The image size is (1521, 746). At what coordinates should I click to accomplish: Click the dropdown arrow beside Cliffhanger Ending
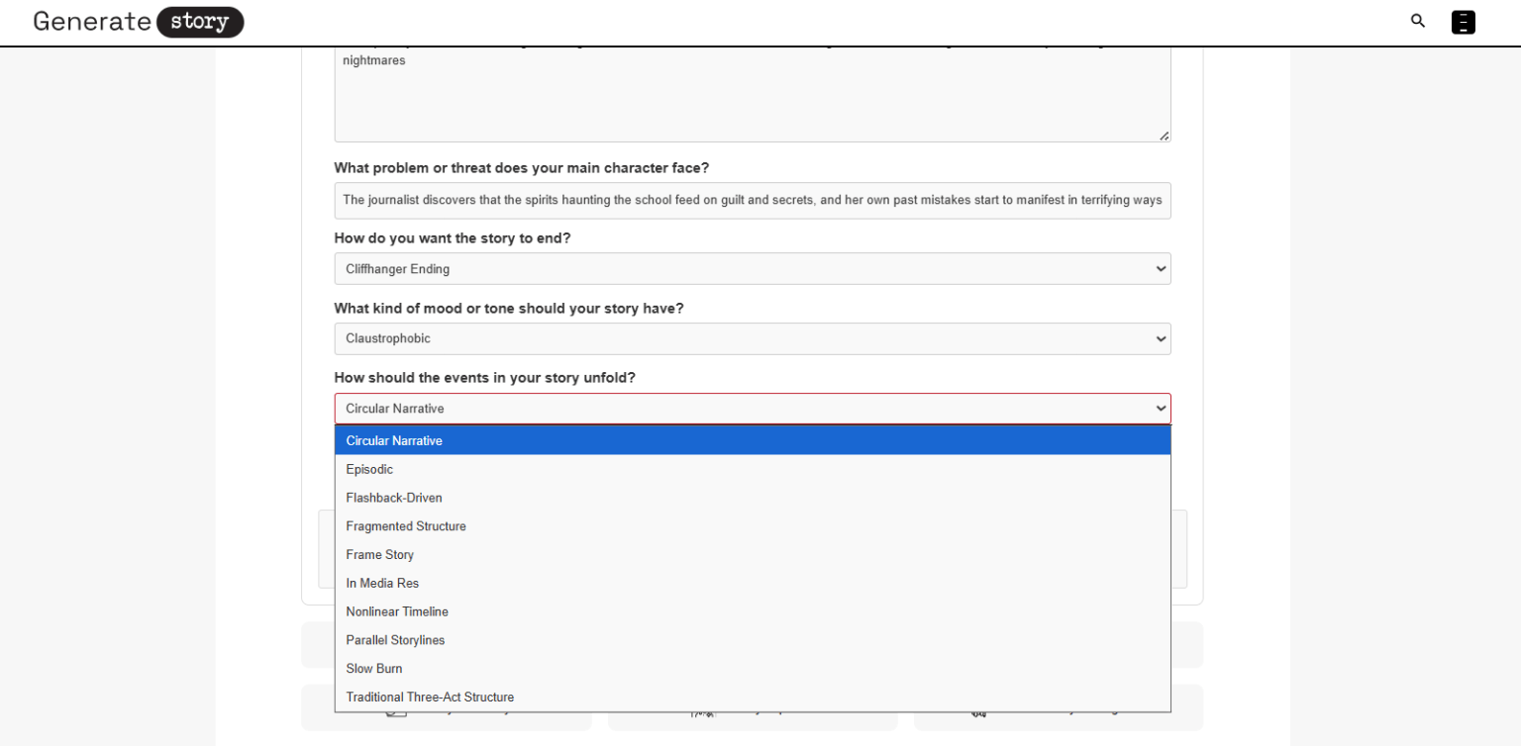pyautogui.click(x=1161, y=269)
